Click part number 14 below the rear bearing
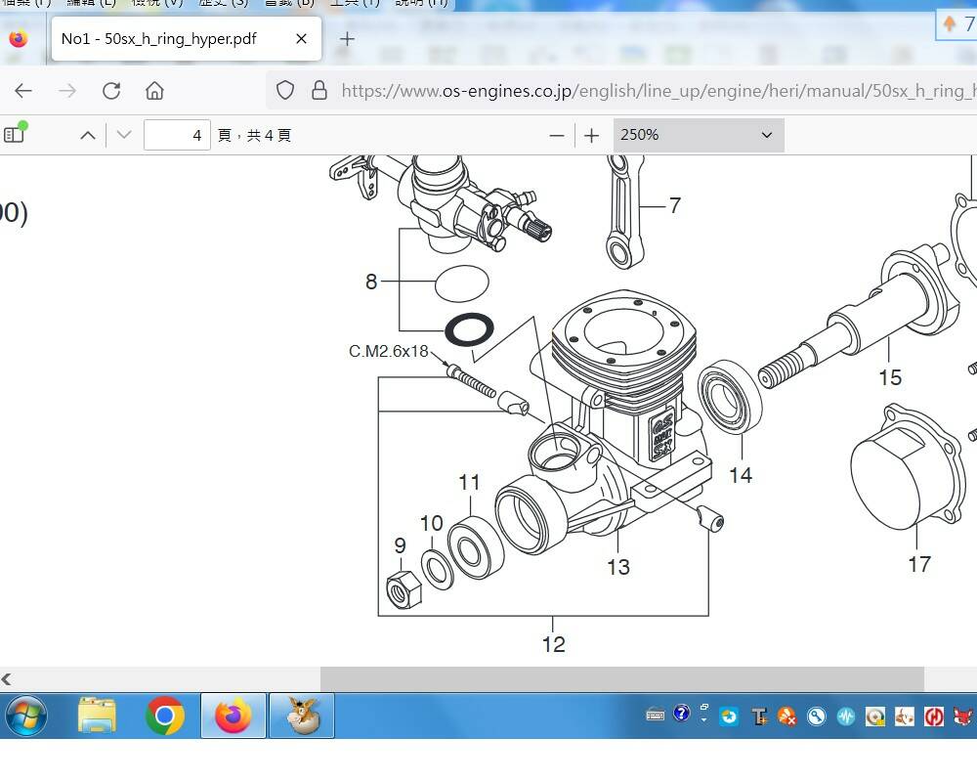977x782 pixels. click(x=741, y=475)
